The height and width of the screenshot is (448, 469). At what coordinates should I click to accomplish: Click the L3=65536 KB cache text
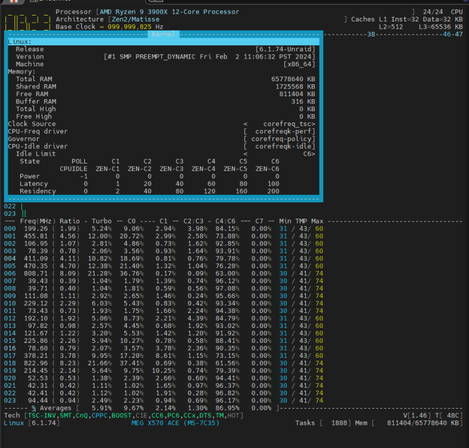[440, 27]
